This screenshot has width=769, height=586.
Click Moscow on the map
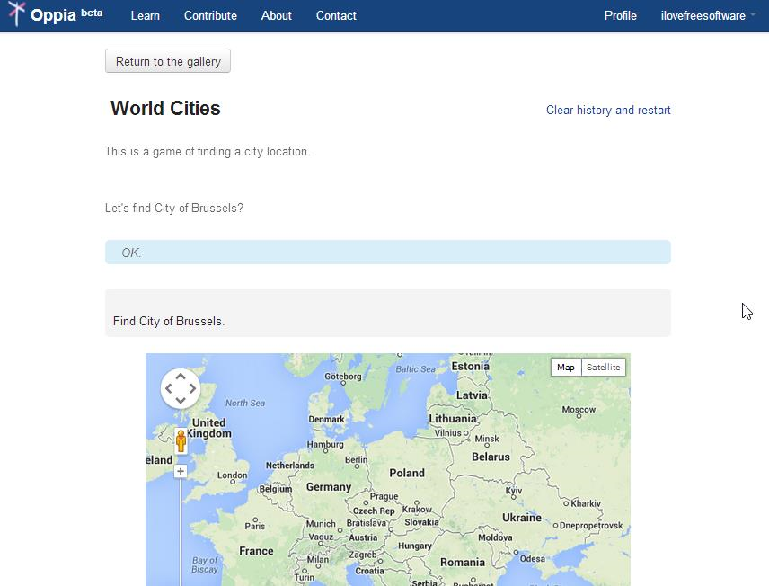(x=579, y=409)
